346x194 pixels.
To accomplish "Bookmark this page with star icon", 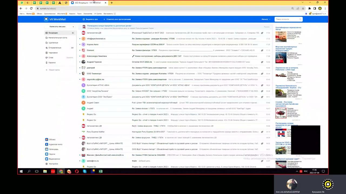I will [x=302, y=8].
